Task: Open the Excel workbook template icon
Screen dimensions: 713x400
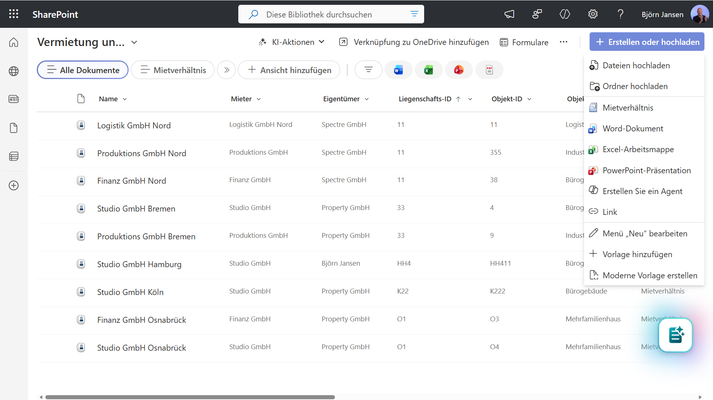Action: (x=428, y=70)
